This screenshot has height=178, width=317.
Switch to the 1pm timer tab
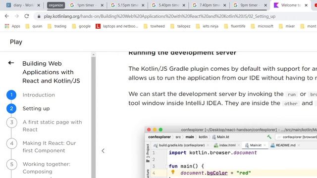coord(87,5)
